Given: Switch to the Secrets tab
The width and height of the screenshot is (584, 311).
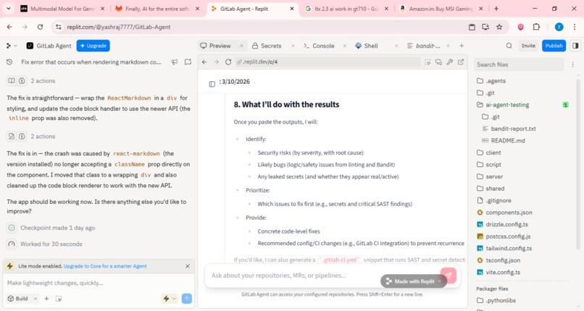Looking at the screenshot, I should 267,46.
